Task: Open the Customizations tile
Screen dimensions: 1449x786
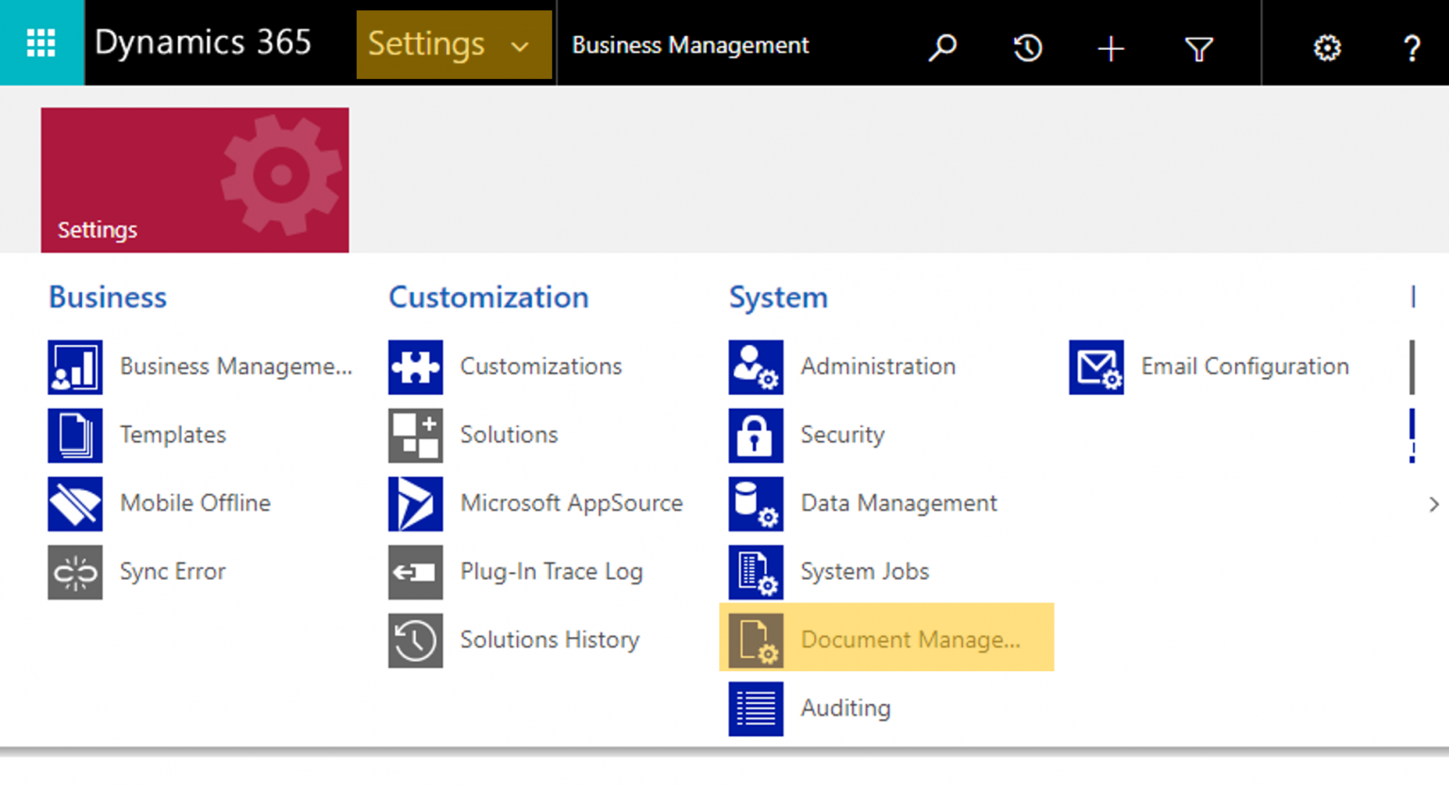Action: point(541,367)
